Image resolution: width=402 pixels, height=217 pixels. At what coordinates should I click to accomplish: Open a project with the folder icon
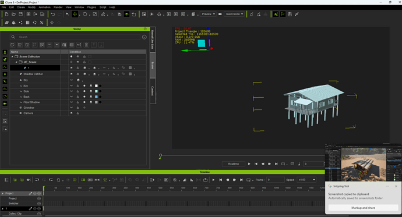coord(13,14)
